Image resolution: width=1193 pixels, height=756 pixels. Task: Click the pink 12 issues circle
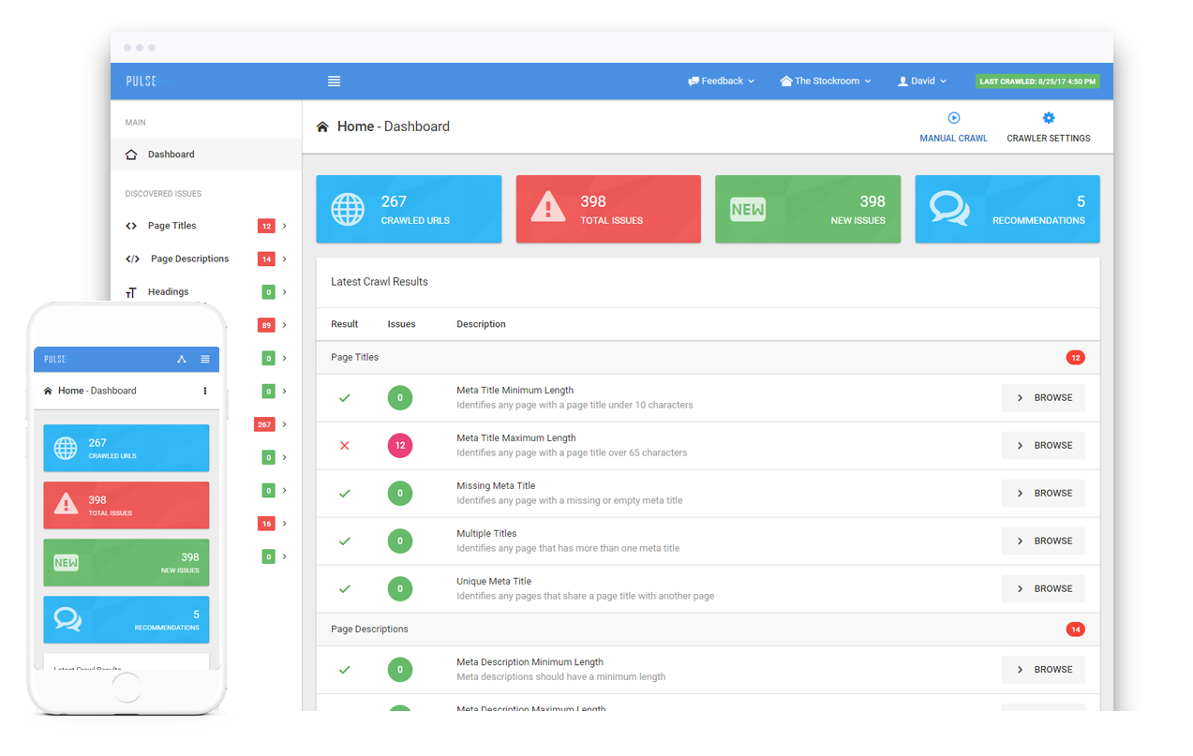[400, 446]
